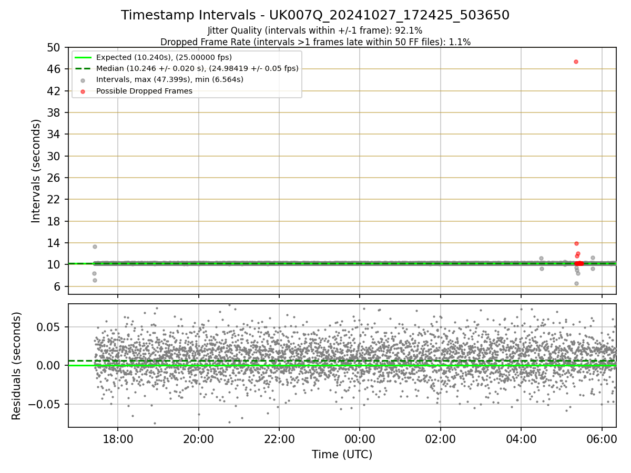Click the "22" tick on the intervals axis
Viewport: 631px width, 473px height.
54,200
